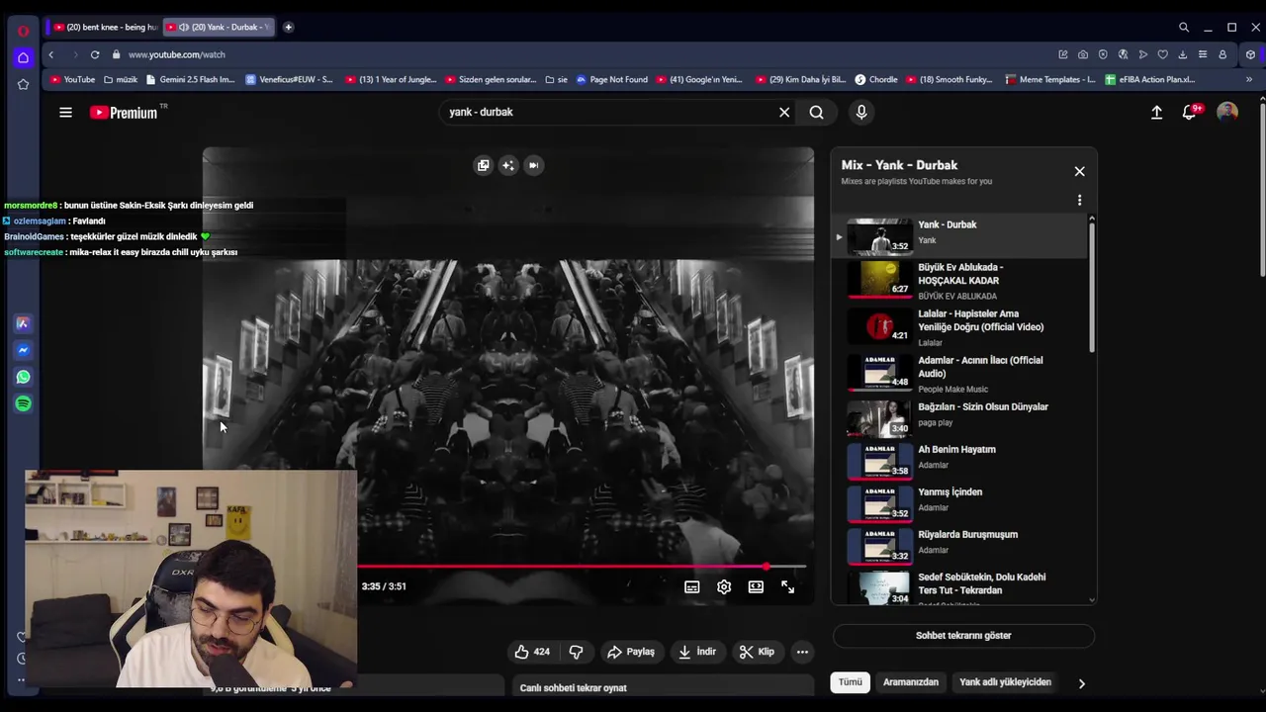Enter fullscreen video mode
1266x712 pixels.
click(x=787, y=586)
